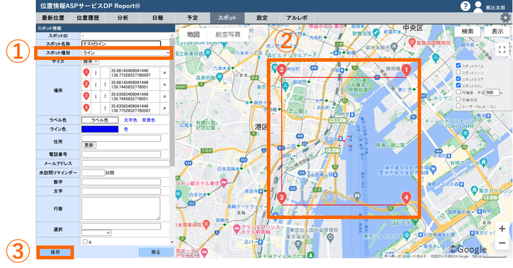Select the active スポット menu tab
Screen dimensions: 513x268
pos(228,18)
